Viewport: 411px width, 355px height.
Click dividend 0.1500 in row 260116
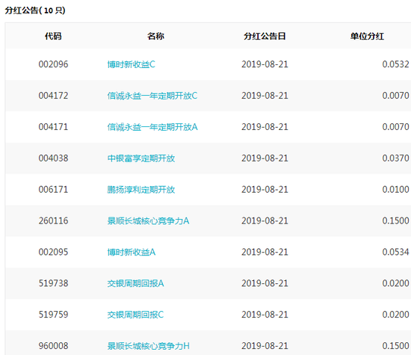pos(395,220)
